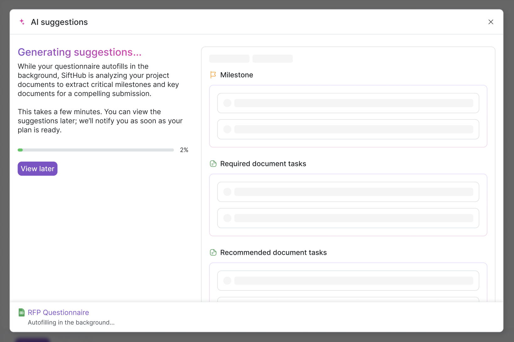The height and width of the screenshot is (342, 514).
Task: Click the AI suggestions sparkle icon
Action: (x=22, y=22)
